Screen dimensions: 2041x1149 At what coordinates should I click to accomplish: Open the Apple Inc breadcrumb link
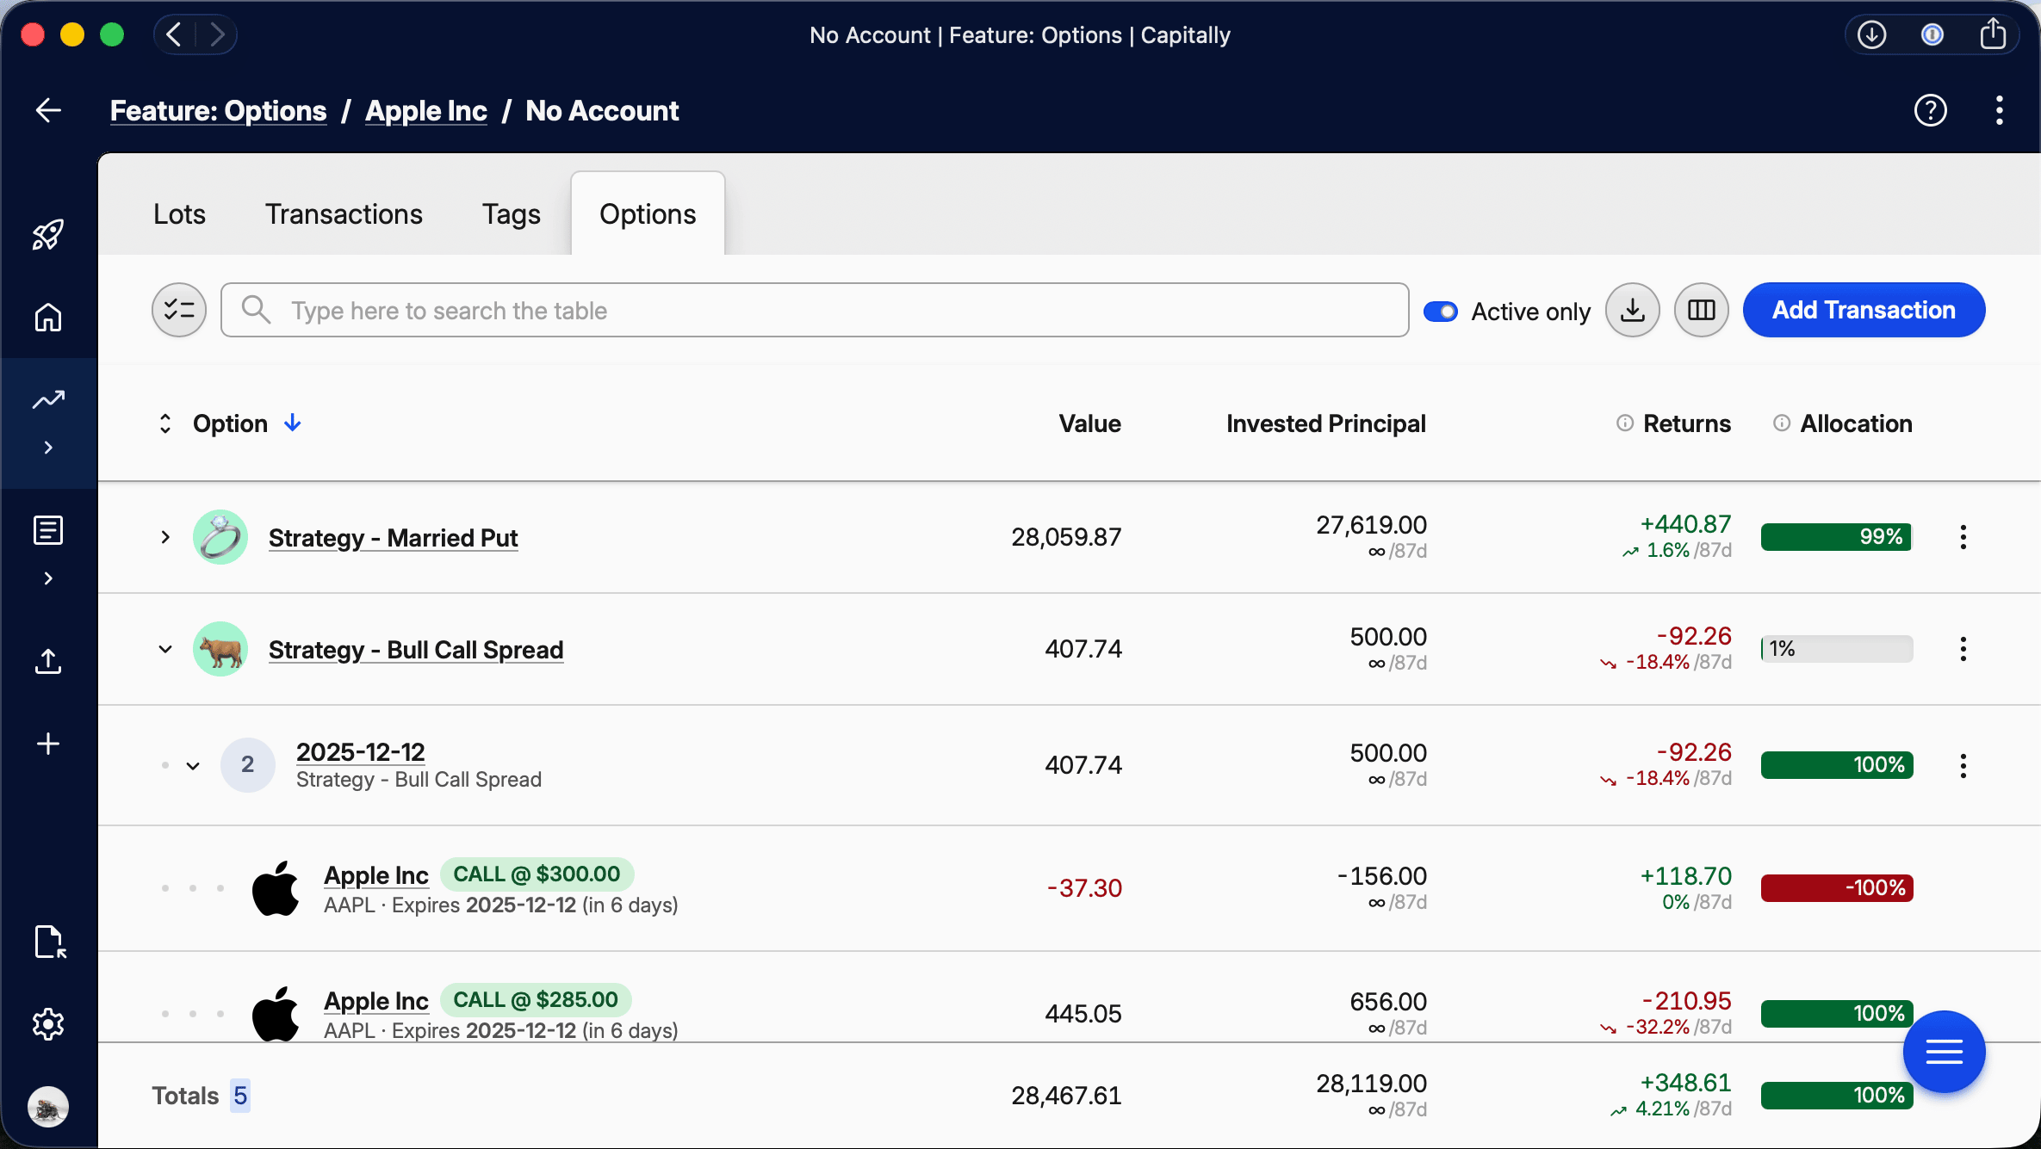[x=425, y=111]
